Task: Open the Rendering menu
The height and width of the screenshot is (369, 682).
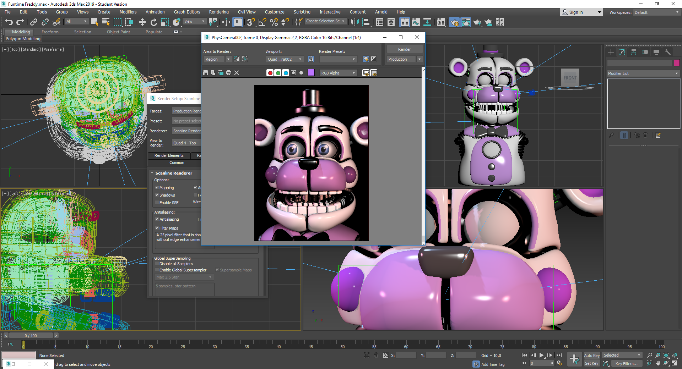Action: 219,12
